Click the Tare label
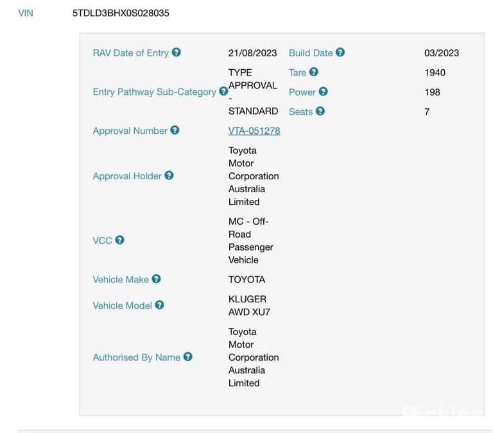The image size is (493, 433). pos(297,73)
